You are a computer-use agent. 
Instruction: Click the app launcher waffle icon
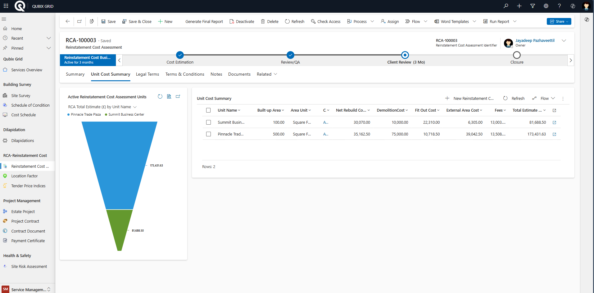tap(6, 6)
